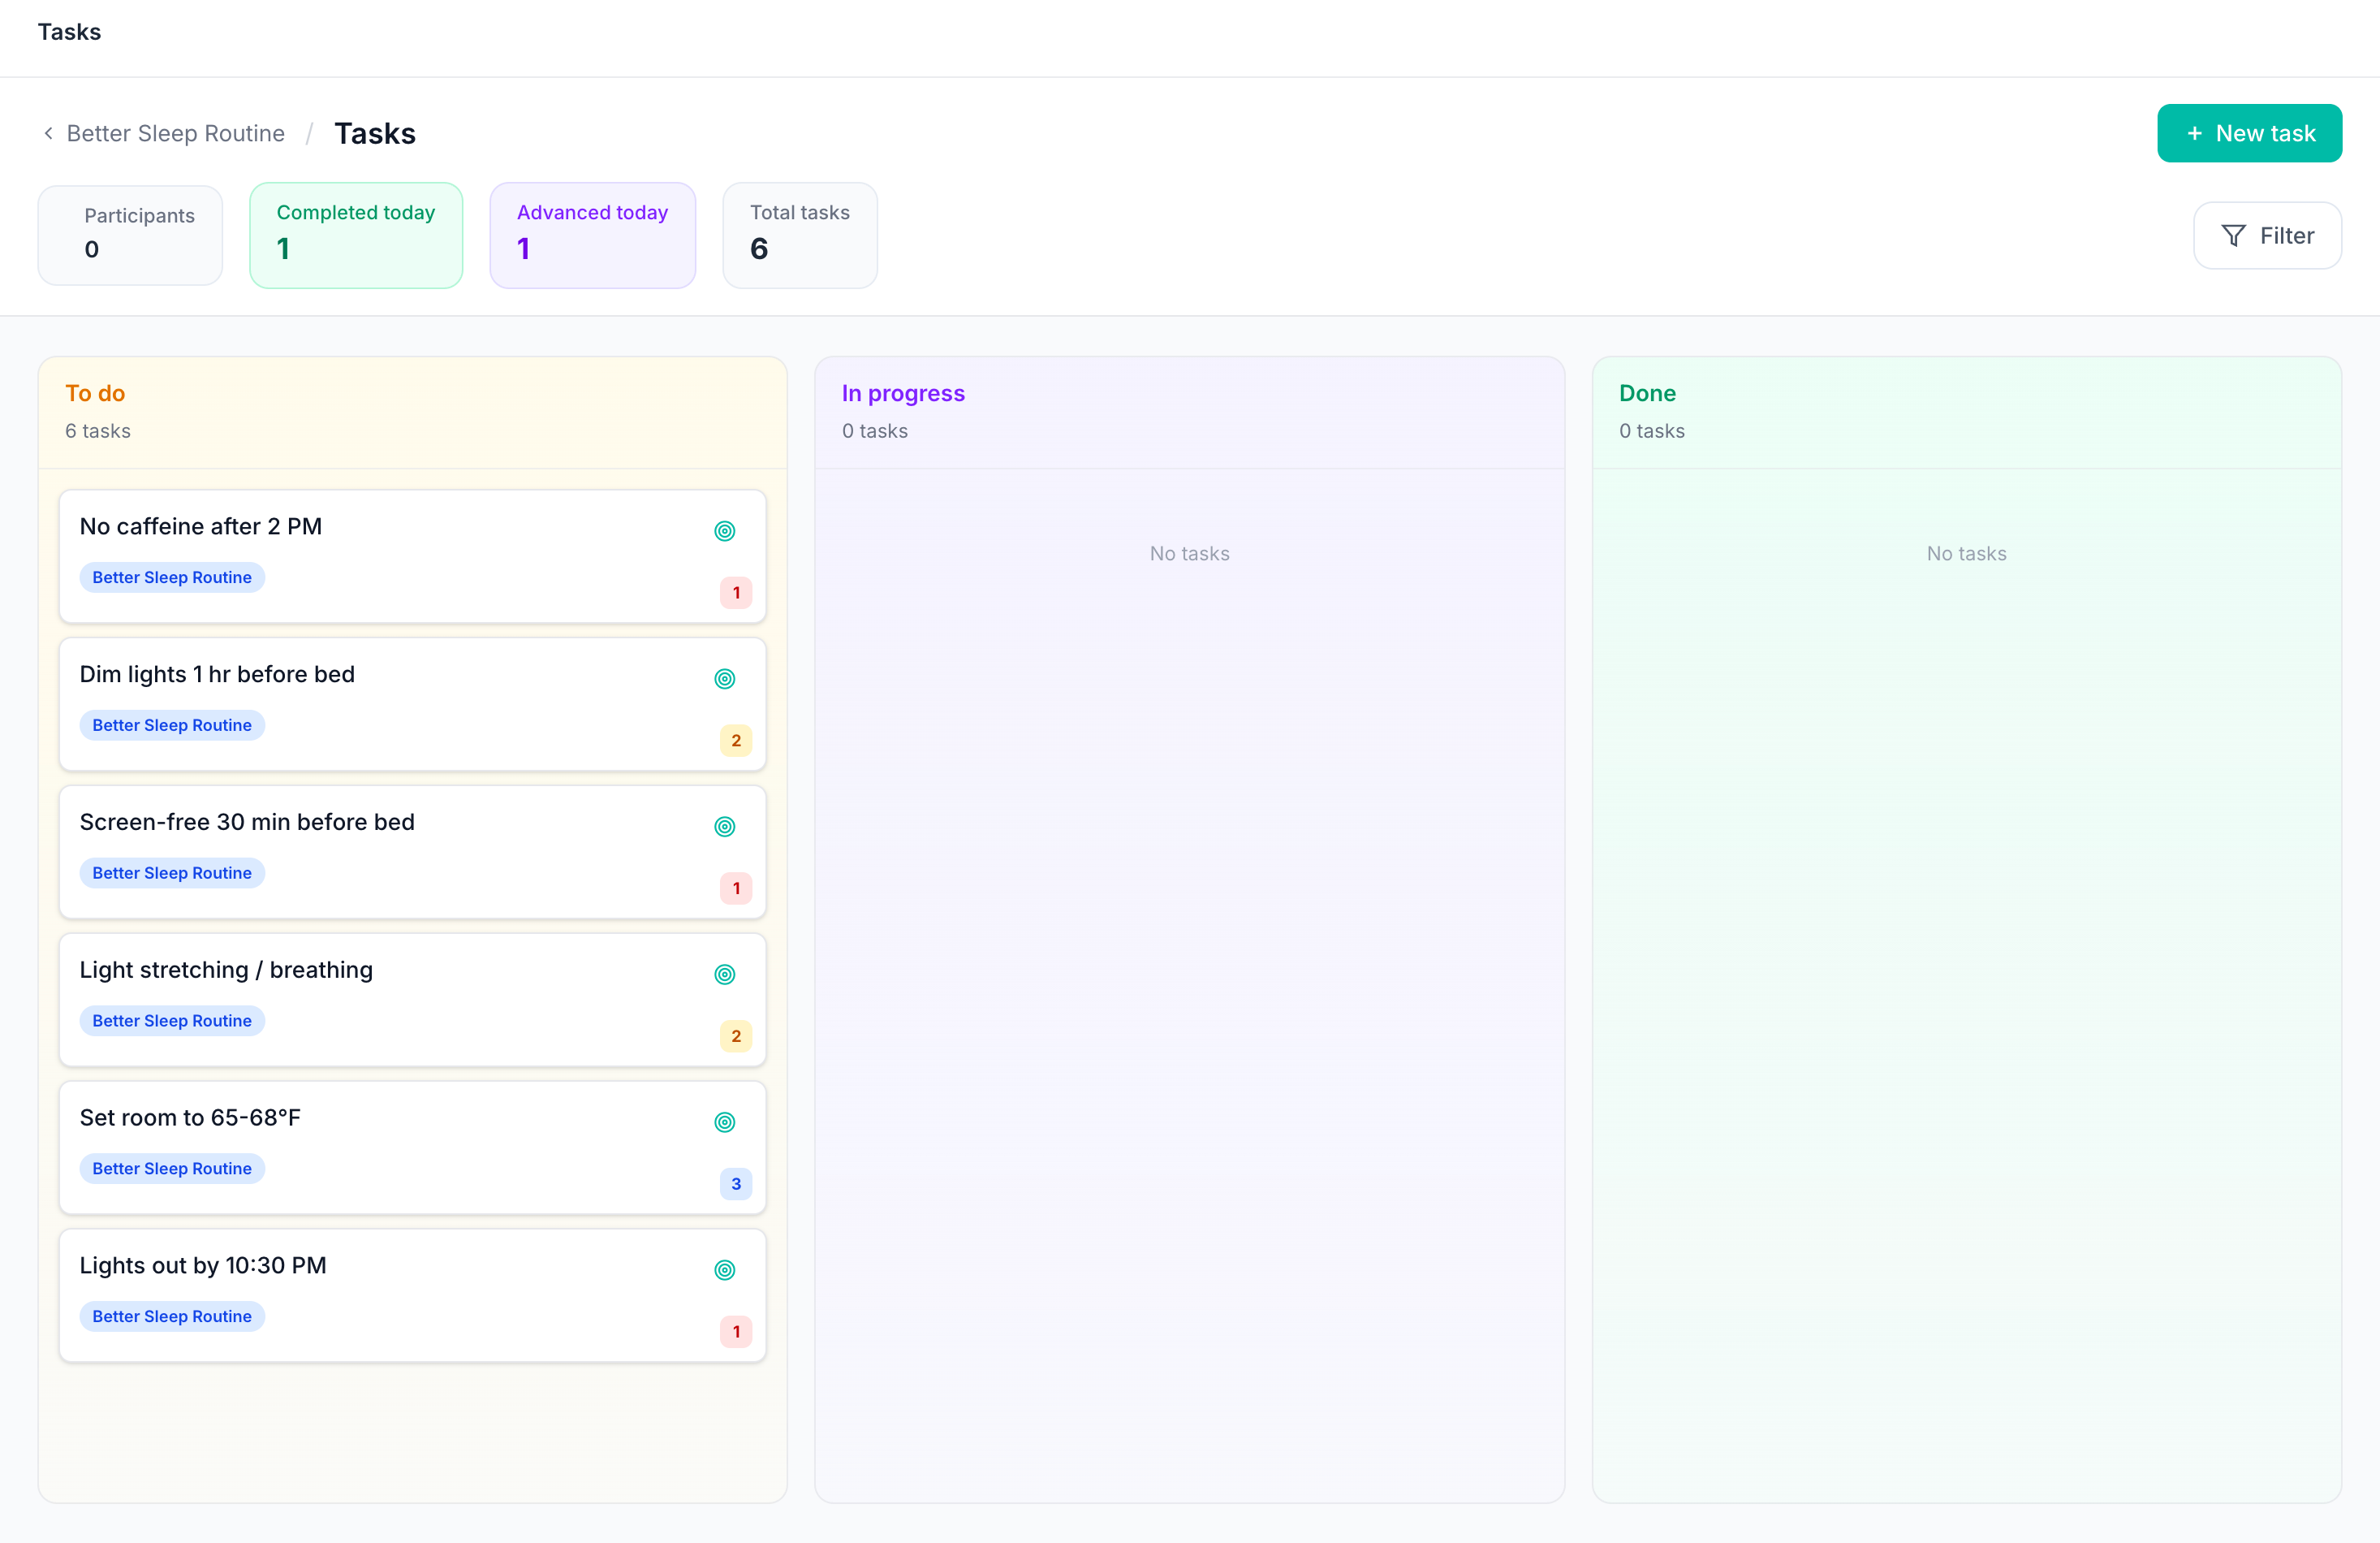
Task: Click the Participants stat card
Action: 130,236
